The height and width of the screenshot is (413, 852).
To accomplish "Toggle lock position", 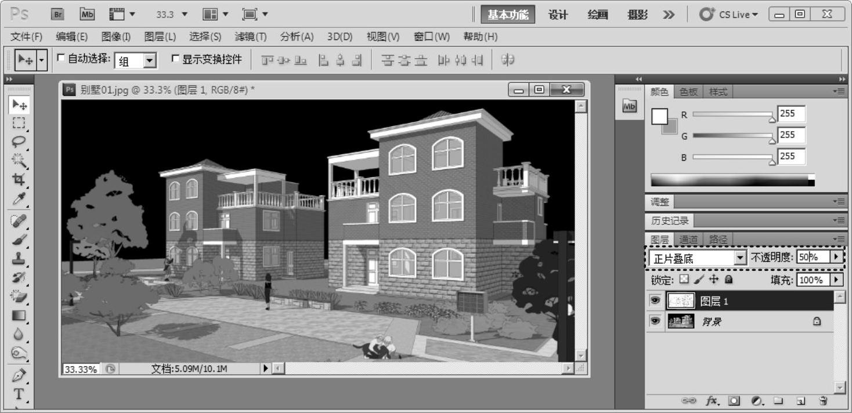I will 714,279.
